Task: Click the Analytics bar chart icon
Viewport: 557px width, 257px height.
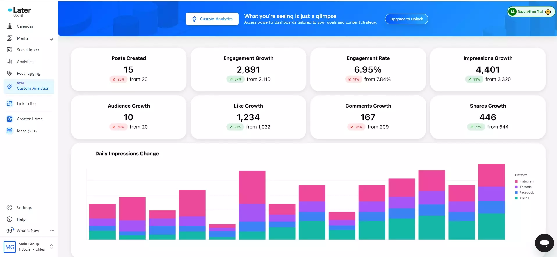Action: point(10,62)
